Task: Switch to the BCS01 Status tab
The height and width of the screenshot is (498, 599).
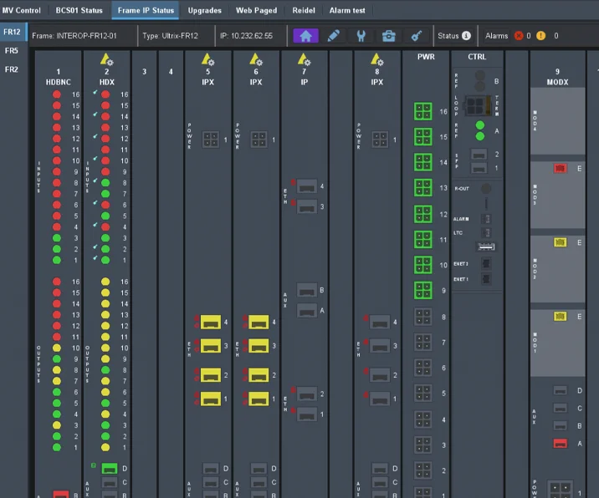Action: [x=79, y=10]
